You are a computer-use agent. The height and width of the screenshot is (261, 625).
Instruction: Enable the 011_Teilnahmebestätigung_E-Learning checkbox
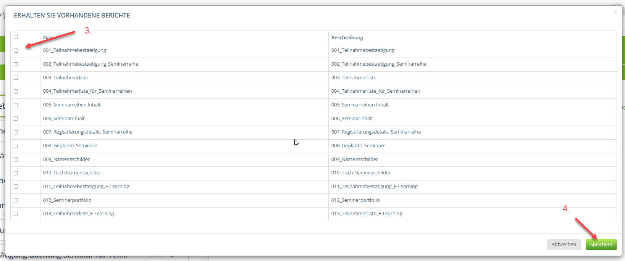[16, 187]
